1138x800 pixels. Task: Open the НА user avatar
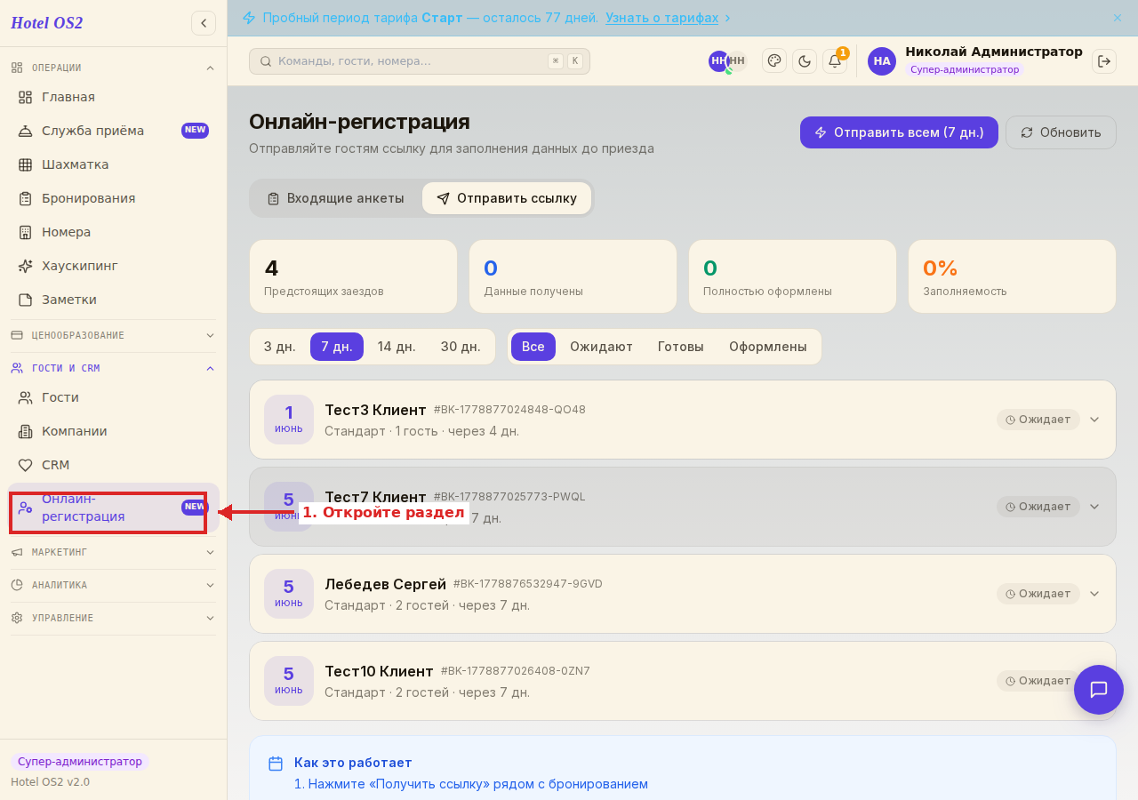point(882,60)
